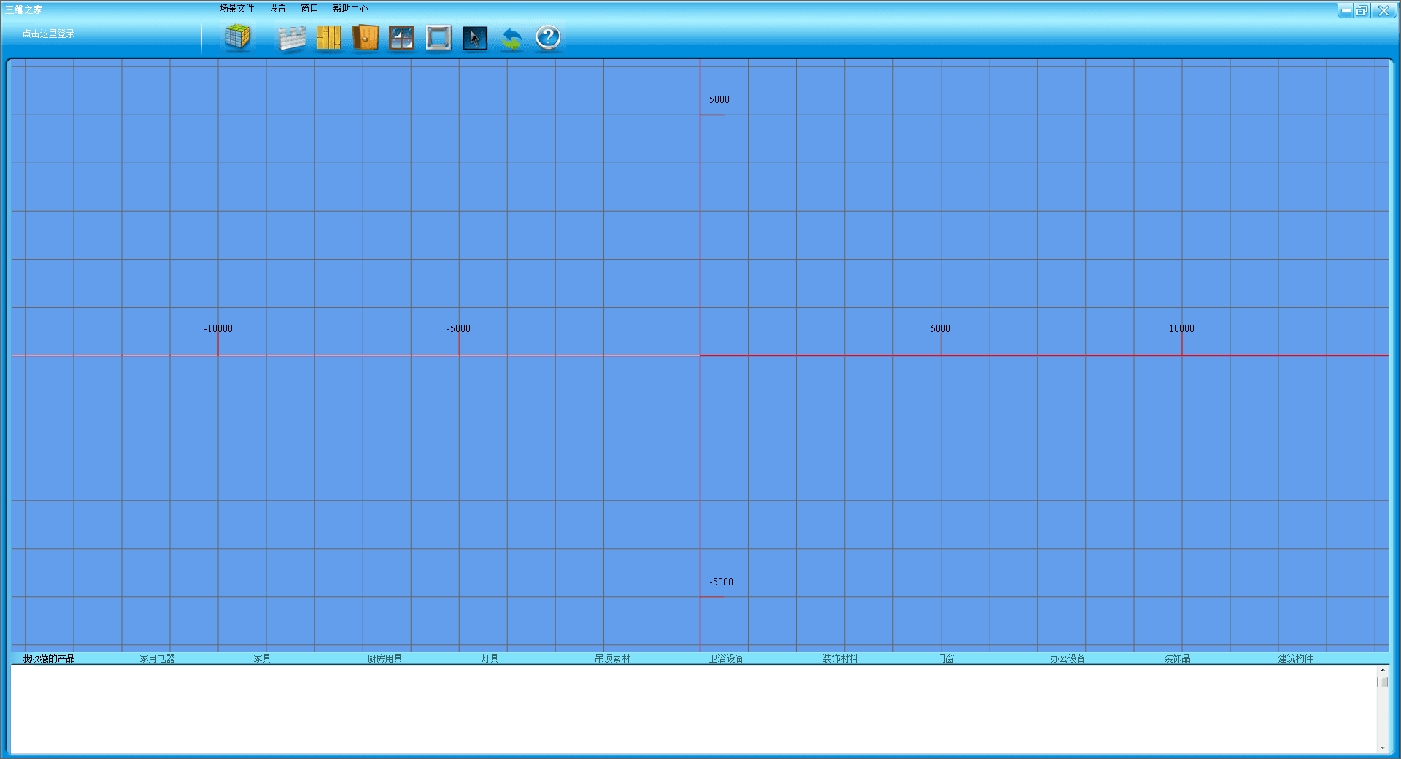Select the 建筑构件 tab
This screenshot has width=1401, height=759.
[1295, 658]
